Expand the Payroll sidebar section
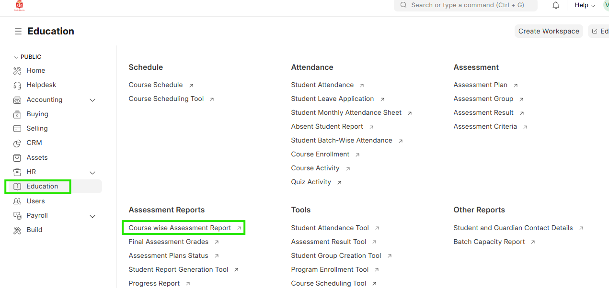609x288 pixels. (92, 216)
